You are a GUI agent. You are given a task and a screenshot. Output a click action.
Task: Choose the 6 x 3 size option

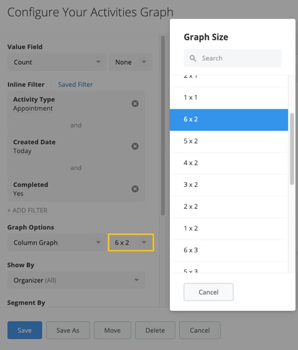point(229,250)
